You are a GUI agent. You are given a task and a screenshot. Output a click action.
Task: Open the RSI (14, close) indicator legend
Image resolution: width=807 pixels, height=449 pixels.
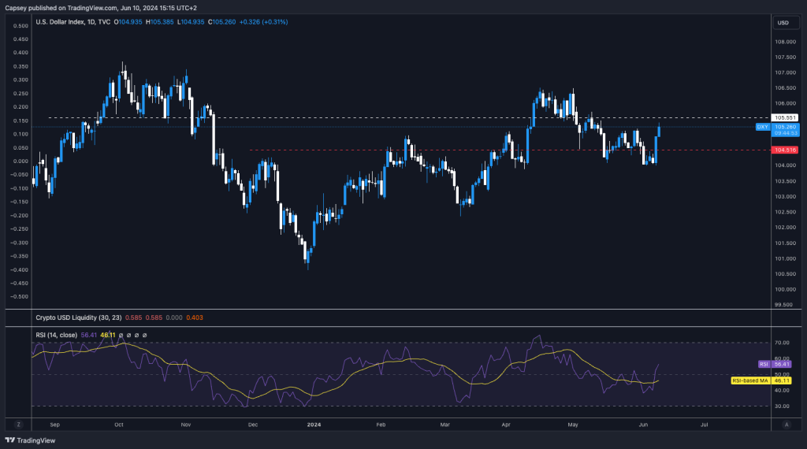coord(57,335)
